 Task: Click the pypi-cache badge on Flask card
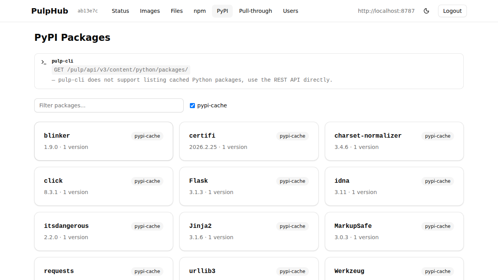[x=292, y=181]
